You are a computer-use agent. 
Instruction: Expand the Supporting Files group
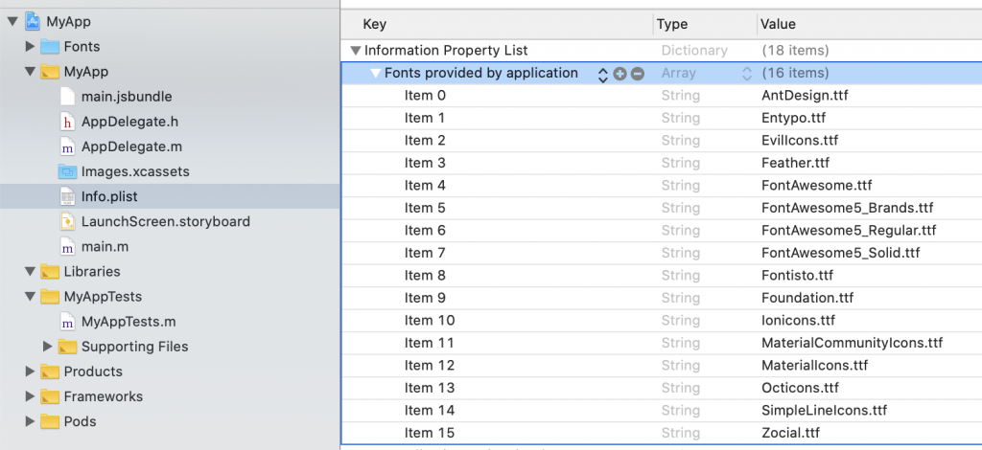(48, 347)
